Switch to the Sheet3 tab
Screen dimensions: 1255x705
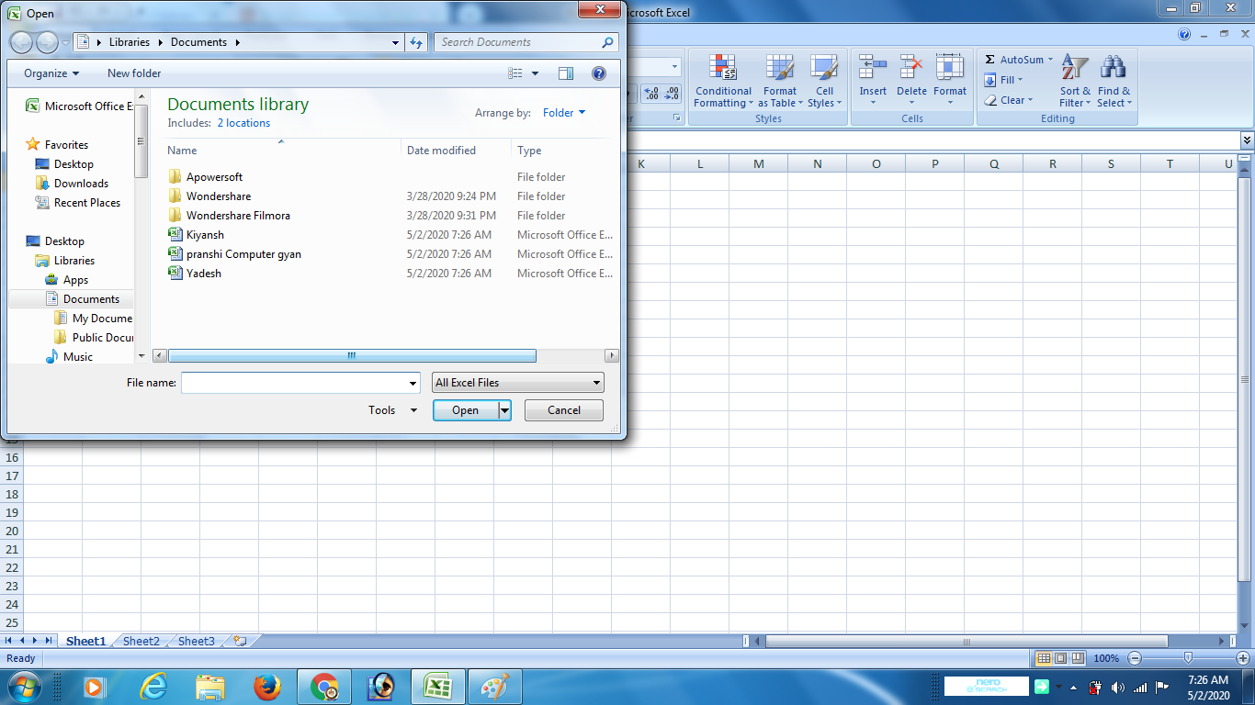197,642
